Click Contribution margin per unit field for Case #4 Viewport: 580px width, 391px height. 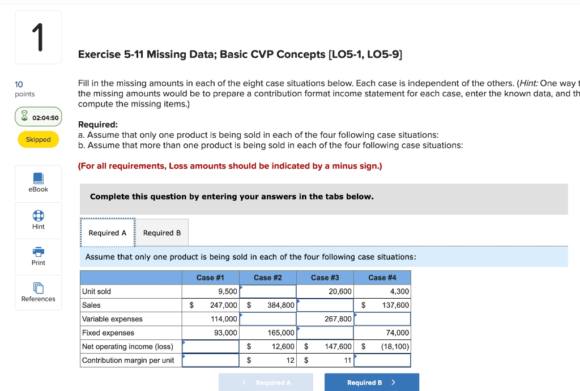[382, 360]
